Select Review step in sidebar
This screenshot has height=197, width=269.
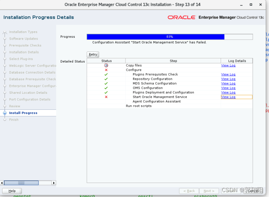pyautogui.click(x=14, y=106)
